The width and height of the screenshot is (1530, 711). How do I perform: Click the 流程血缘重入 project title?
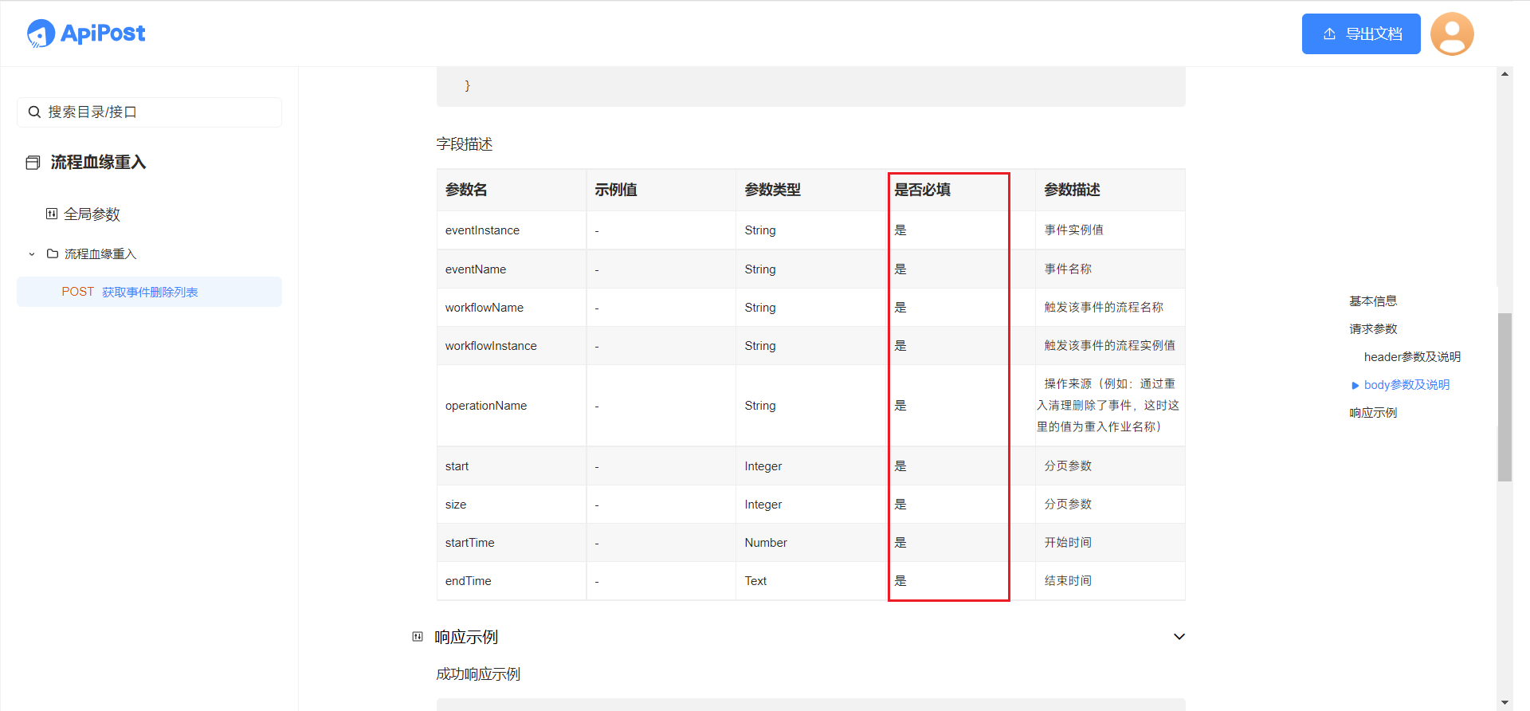pyautogui.click(x=99, y=163)
